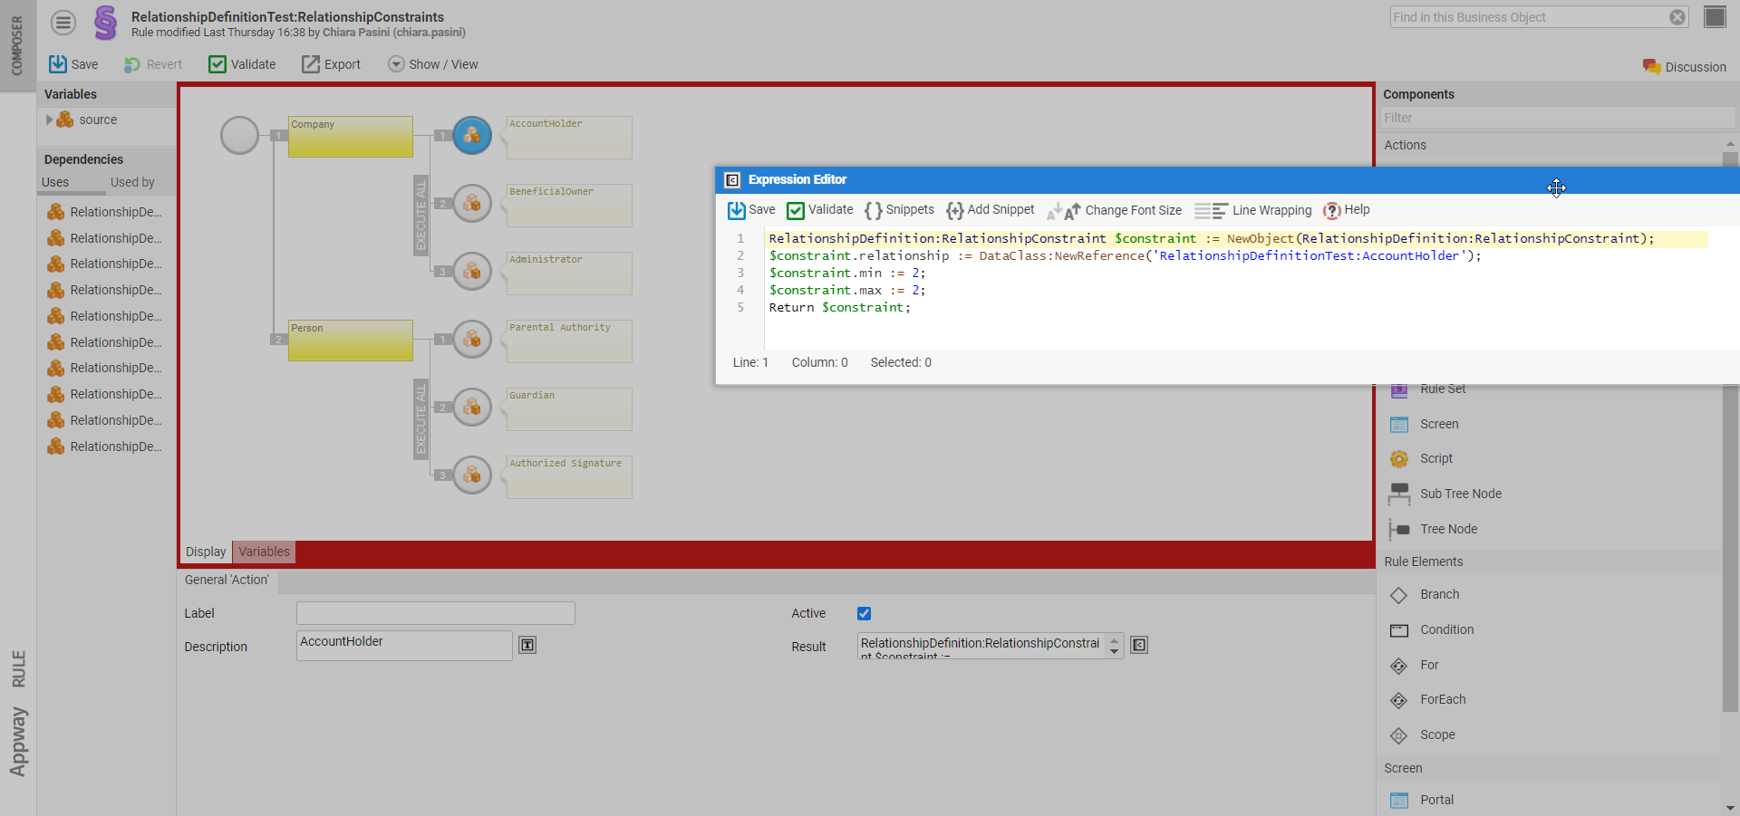Screen dimensions: 1740x816
Task: Select the General 'Action' tab
Action: [227, 580]
